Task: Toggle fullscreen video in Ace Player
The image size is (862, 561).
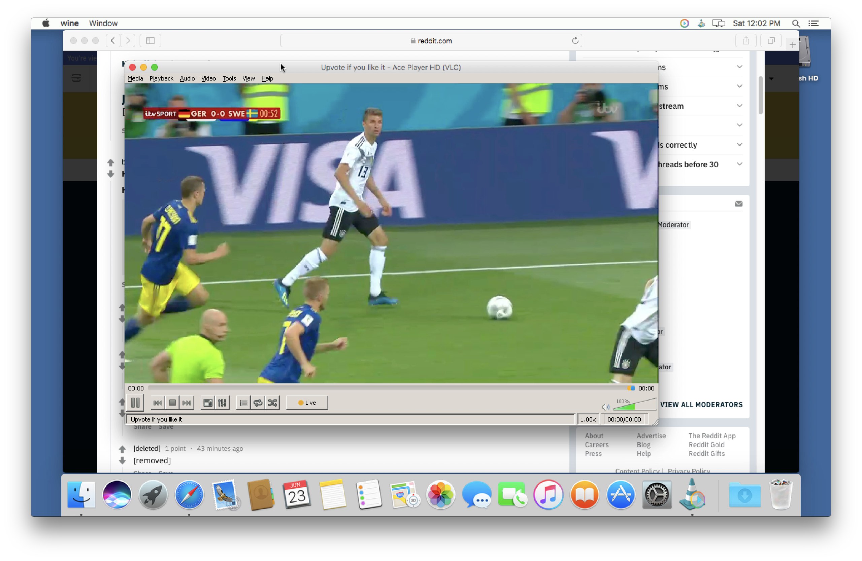Action: coord(208,403)
